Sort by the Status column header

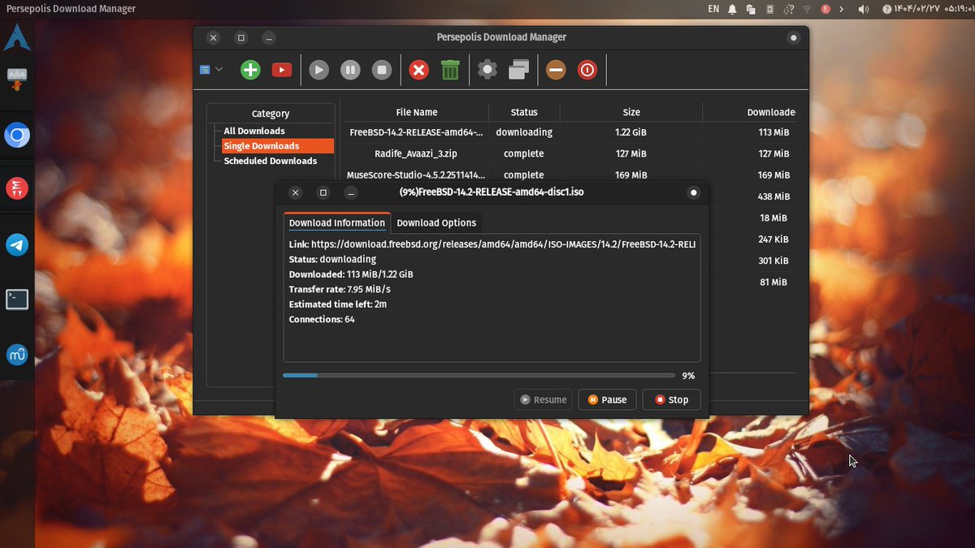point(524,112)
